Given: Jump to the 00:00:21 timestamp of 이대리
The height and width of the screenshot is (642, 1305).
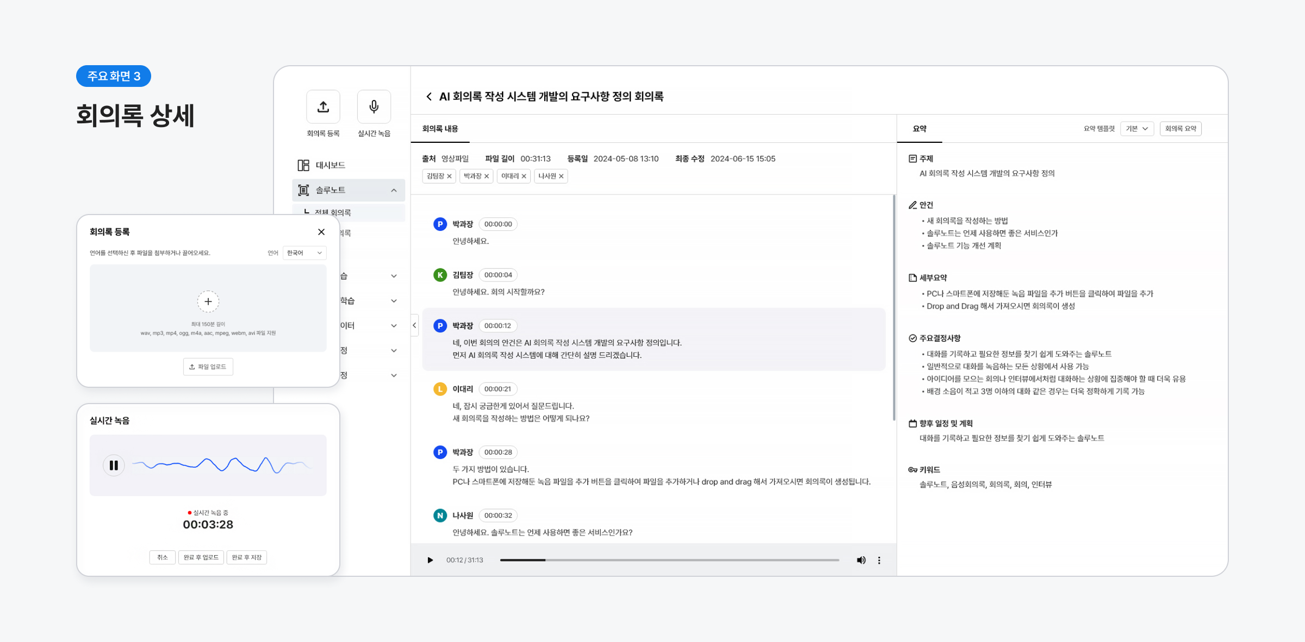Looking at the screenshot, I should click(x=498, y=389).
